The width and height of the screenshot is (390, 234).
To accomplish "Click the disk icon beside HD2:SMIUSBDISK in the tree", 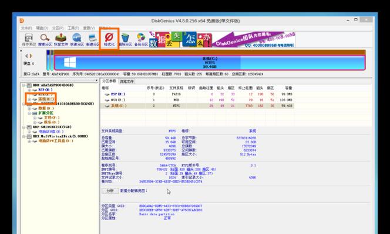I will coord(29,127).
